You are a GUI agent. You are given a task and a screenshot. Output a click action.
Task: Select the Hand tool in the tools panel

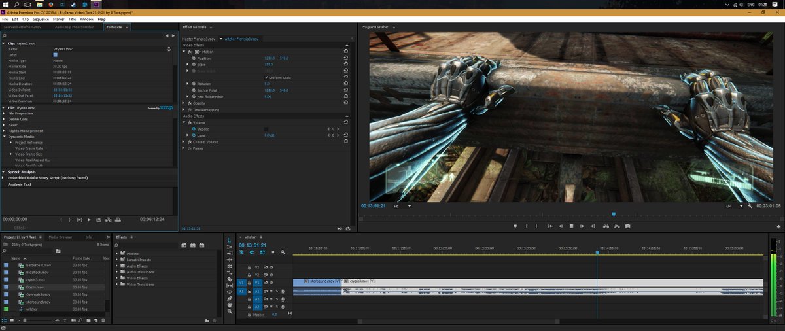point(230,305)
